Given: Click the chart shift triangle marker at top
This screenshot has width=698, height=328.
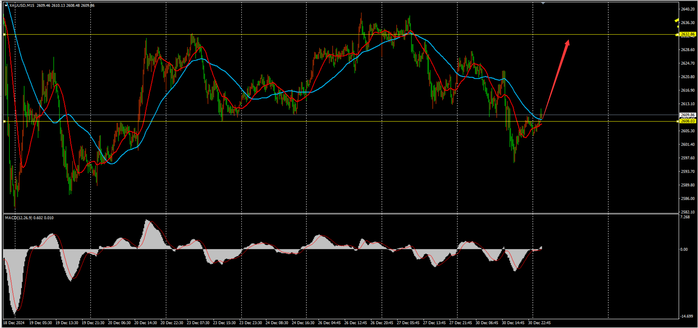Looking at the screenshot, I should 543,3.
